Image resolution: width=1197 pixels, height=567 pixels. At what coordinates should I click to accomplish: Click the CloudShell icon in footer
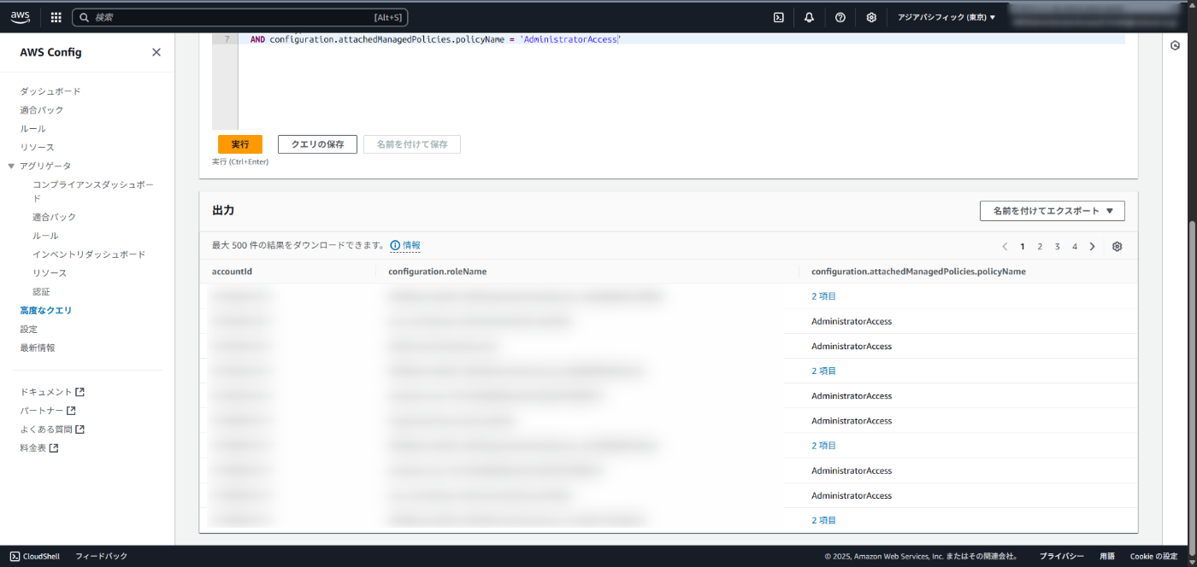pyautogui.click(x=15, y=556)
